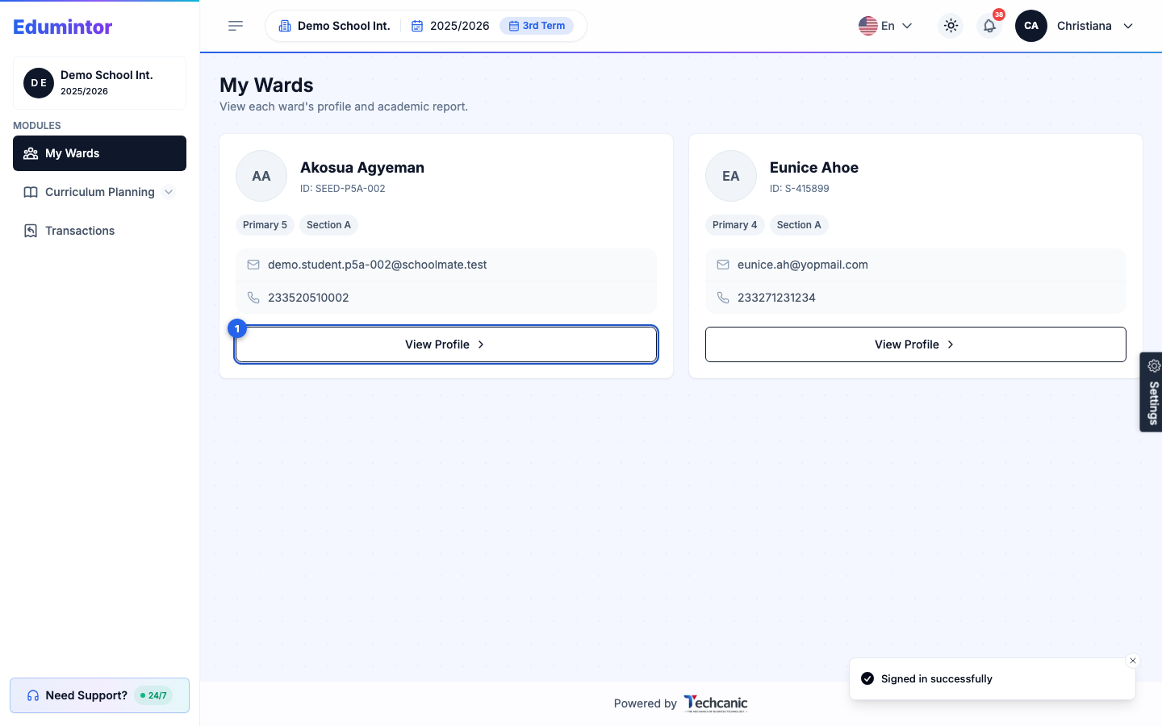Toggle the sidebar hamburger menu icon

[236, 26]
